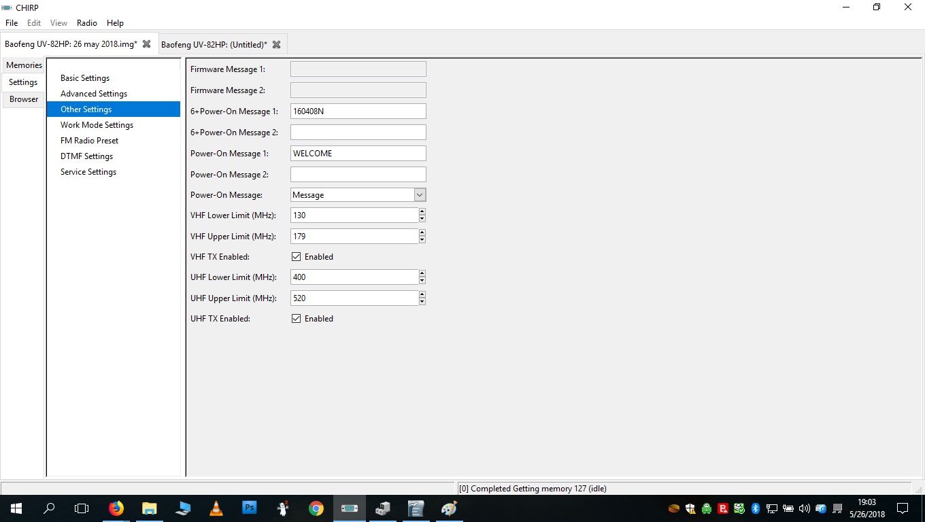The image size is (925, 522).
Task: Click the network connection tray icon
Action: point(772,508)
